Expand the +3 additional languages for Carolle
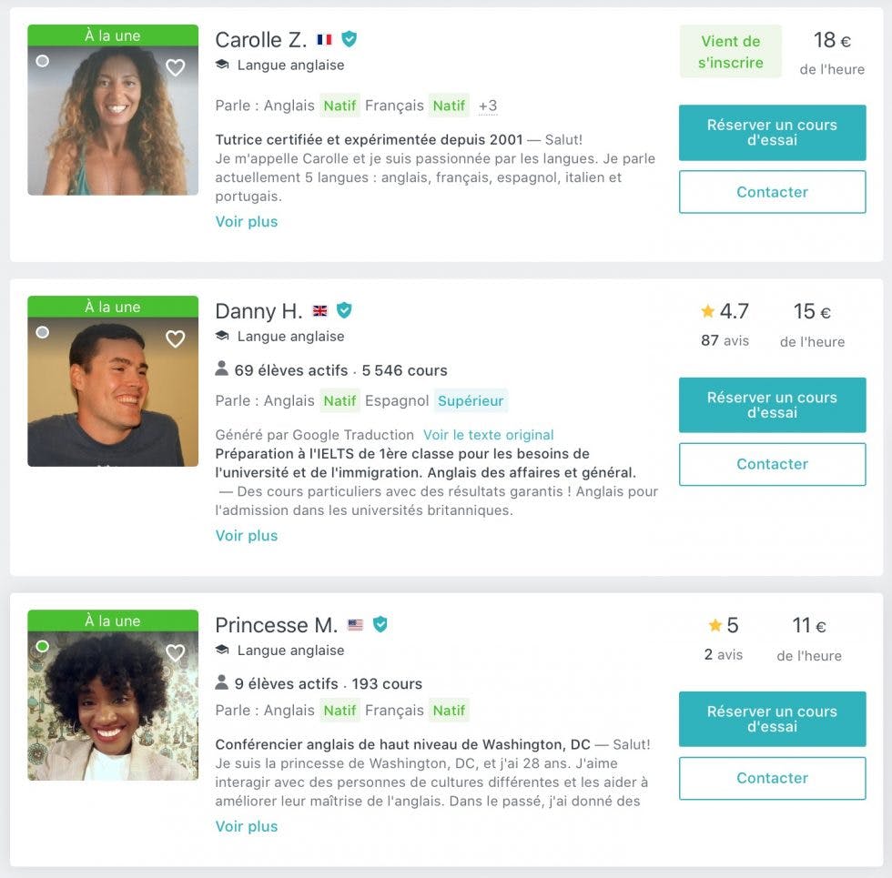Viewport: 892px width, 878px height. pos(488,106)
